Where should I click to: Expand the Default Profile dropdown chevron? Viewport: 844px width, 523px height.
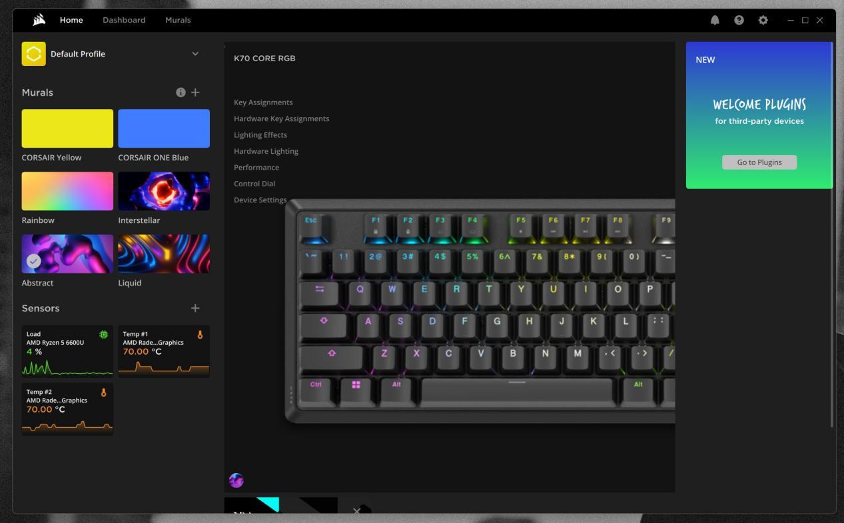tap(195, 54)
